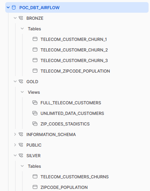Viewport: 150px width, 191px height.
Task: Collapse the BRONZE schema chevron
Action: pyautogui.click(x=15, y=18)
